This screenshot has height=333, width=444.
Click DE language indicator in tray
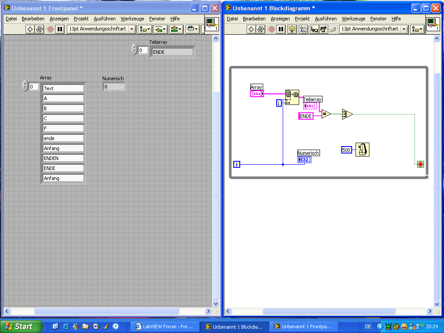pyautogui.click(x=368, y=326)
